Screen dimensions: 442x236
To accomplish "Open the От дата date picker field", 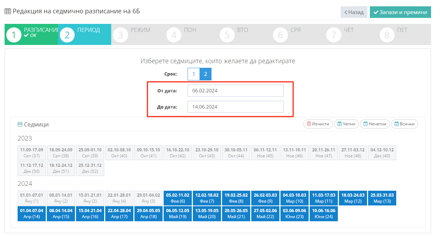I will click(x=235, y=91).
